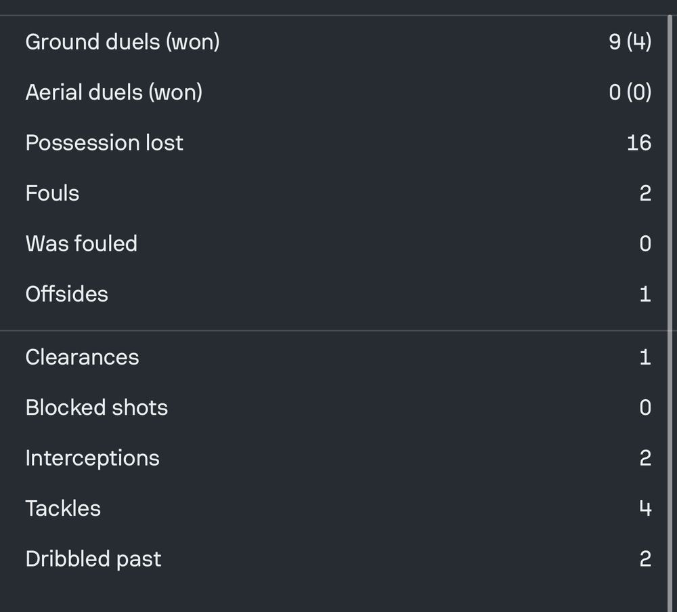677x612 pixels.
Task: Click the Ground duels value 9 (4)
Action: [x=630, y=42]
